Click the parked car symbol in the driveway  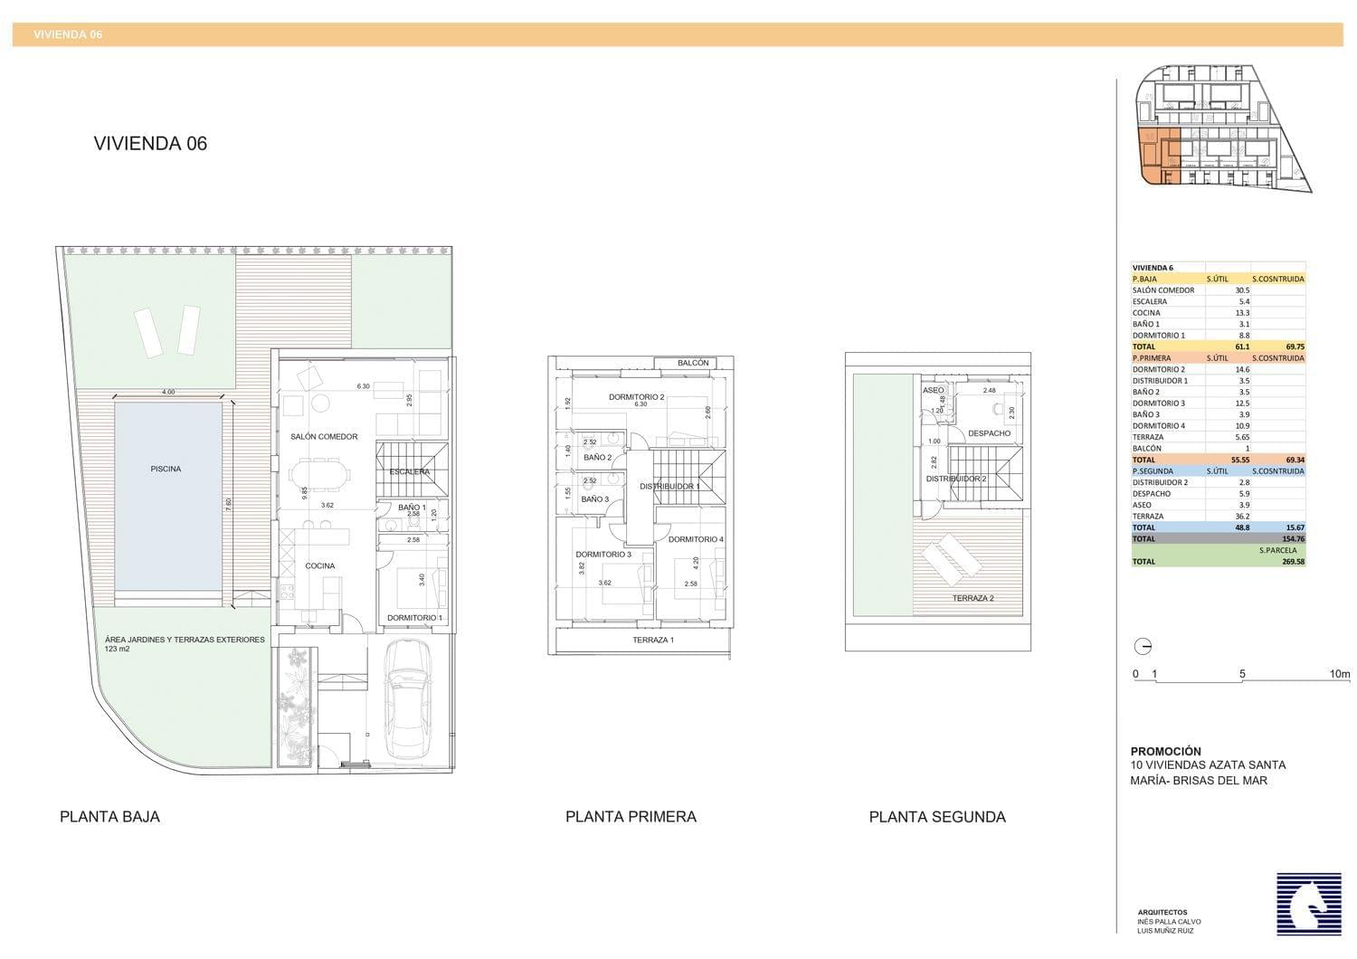coord(408,700)
